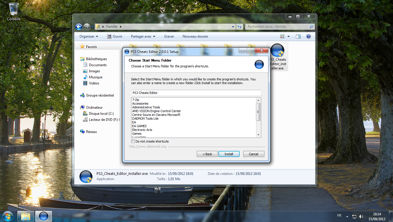393x222 pixels.
Task: Click Ouvrir in the Explorer toolbar
Action: [115, 36]
